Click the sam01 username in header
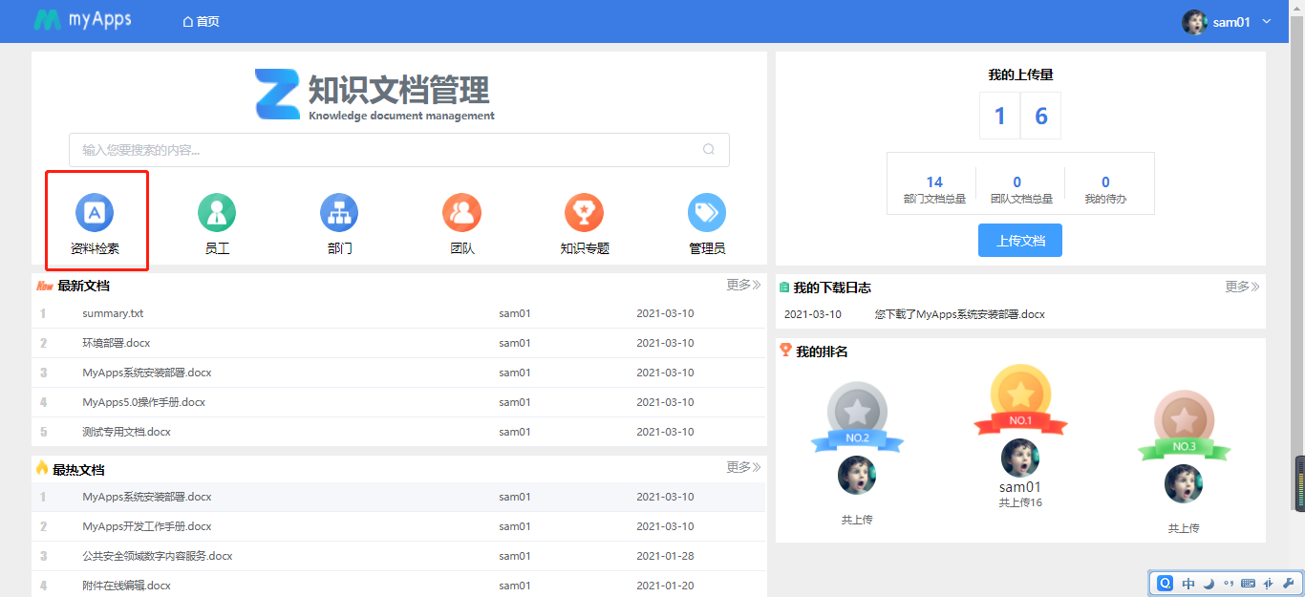Image resolution: width=1305 pixels, height=597 pixels. pos(1231,22)
